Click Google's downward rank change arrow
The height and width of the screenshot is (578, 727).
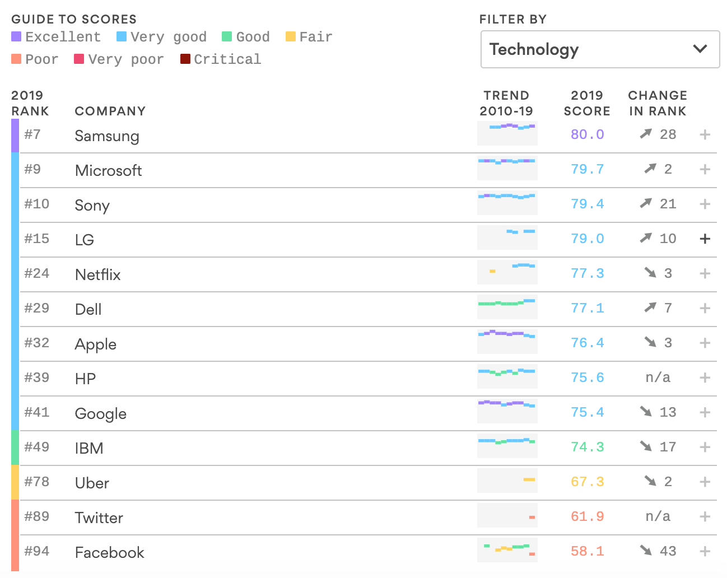646,412
